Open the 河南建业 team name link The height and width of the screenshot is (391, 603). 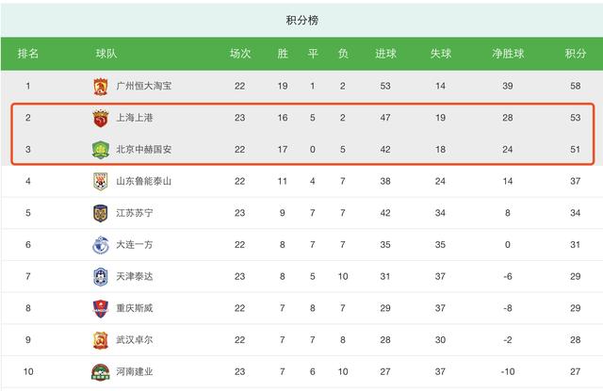point(135,372)
